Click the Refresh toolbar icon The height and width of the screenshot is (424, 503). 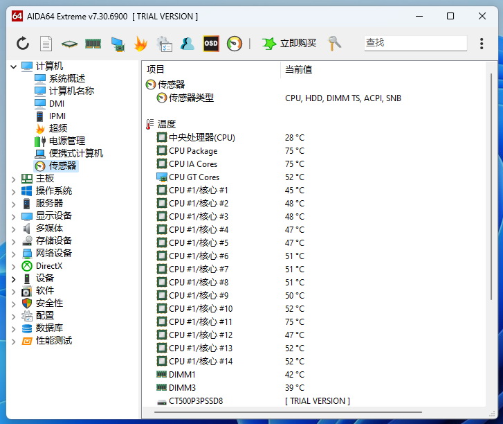23,44
